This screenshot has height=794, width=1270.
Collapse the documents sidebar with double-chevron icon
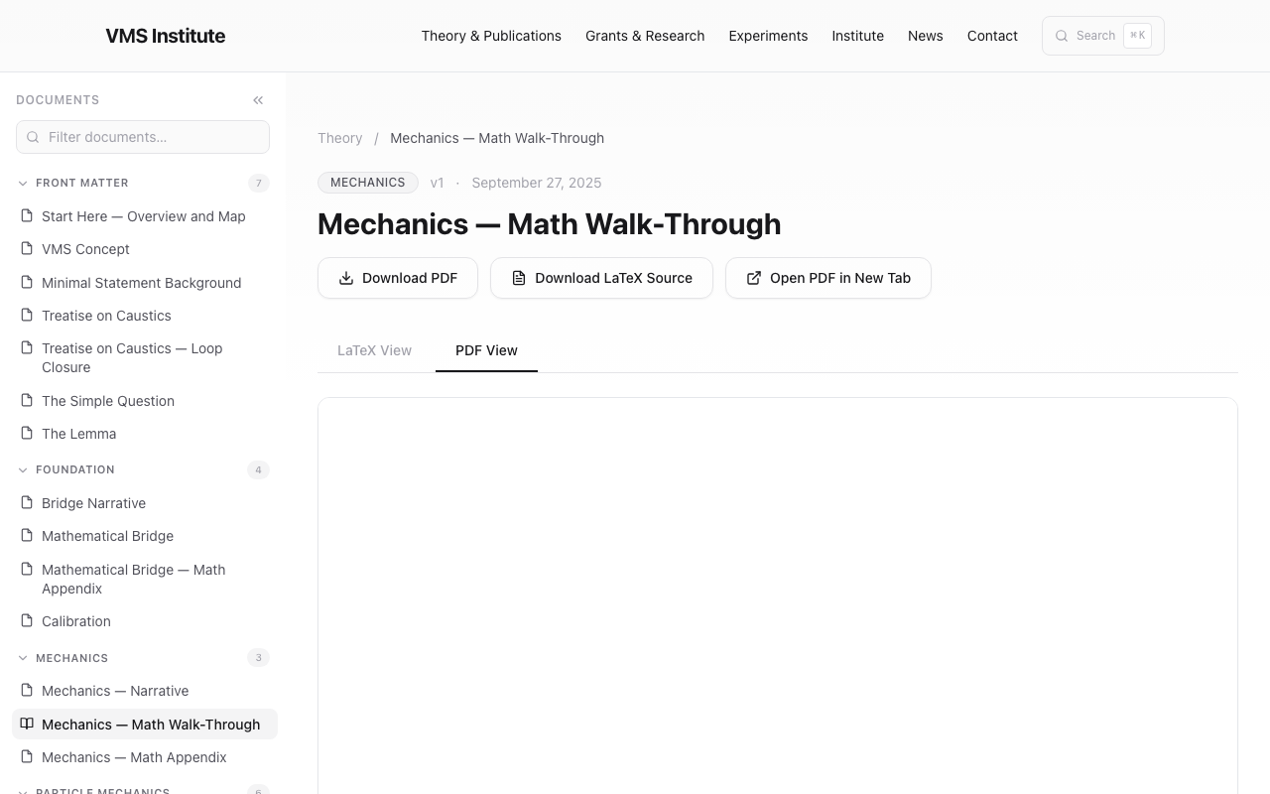pos(258,100)
